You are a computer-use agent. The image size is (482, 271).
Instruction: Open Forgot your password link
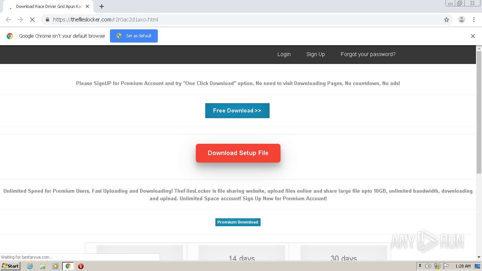[368, 54]
